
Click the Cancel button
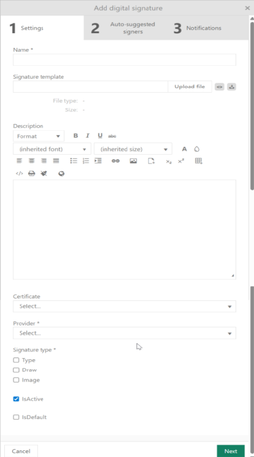click(x=21, y=451)
